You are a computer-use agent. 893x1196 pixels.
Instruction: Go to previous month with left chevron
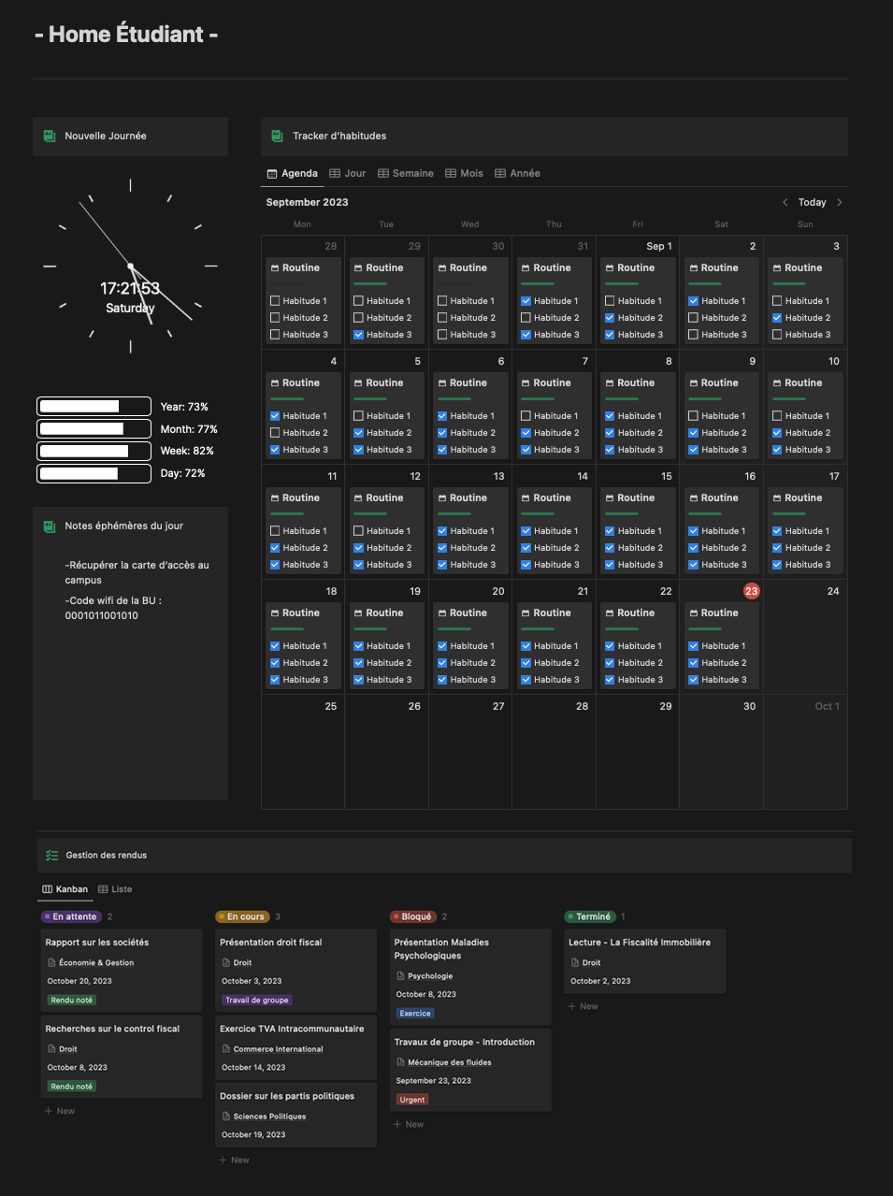point(785,203)
